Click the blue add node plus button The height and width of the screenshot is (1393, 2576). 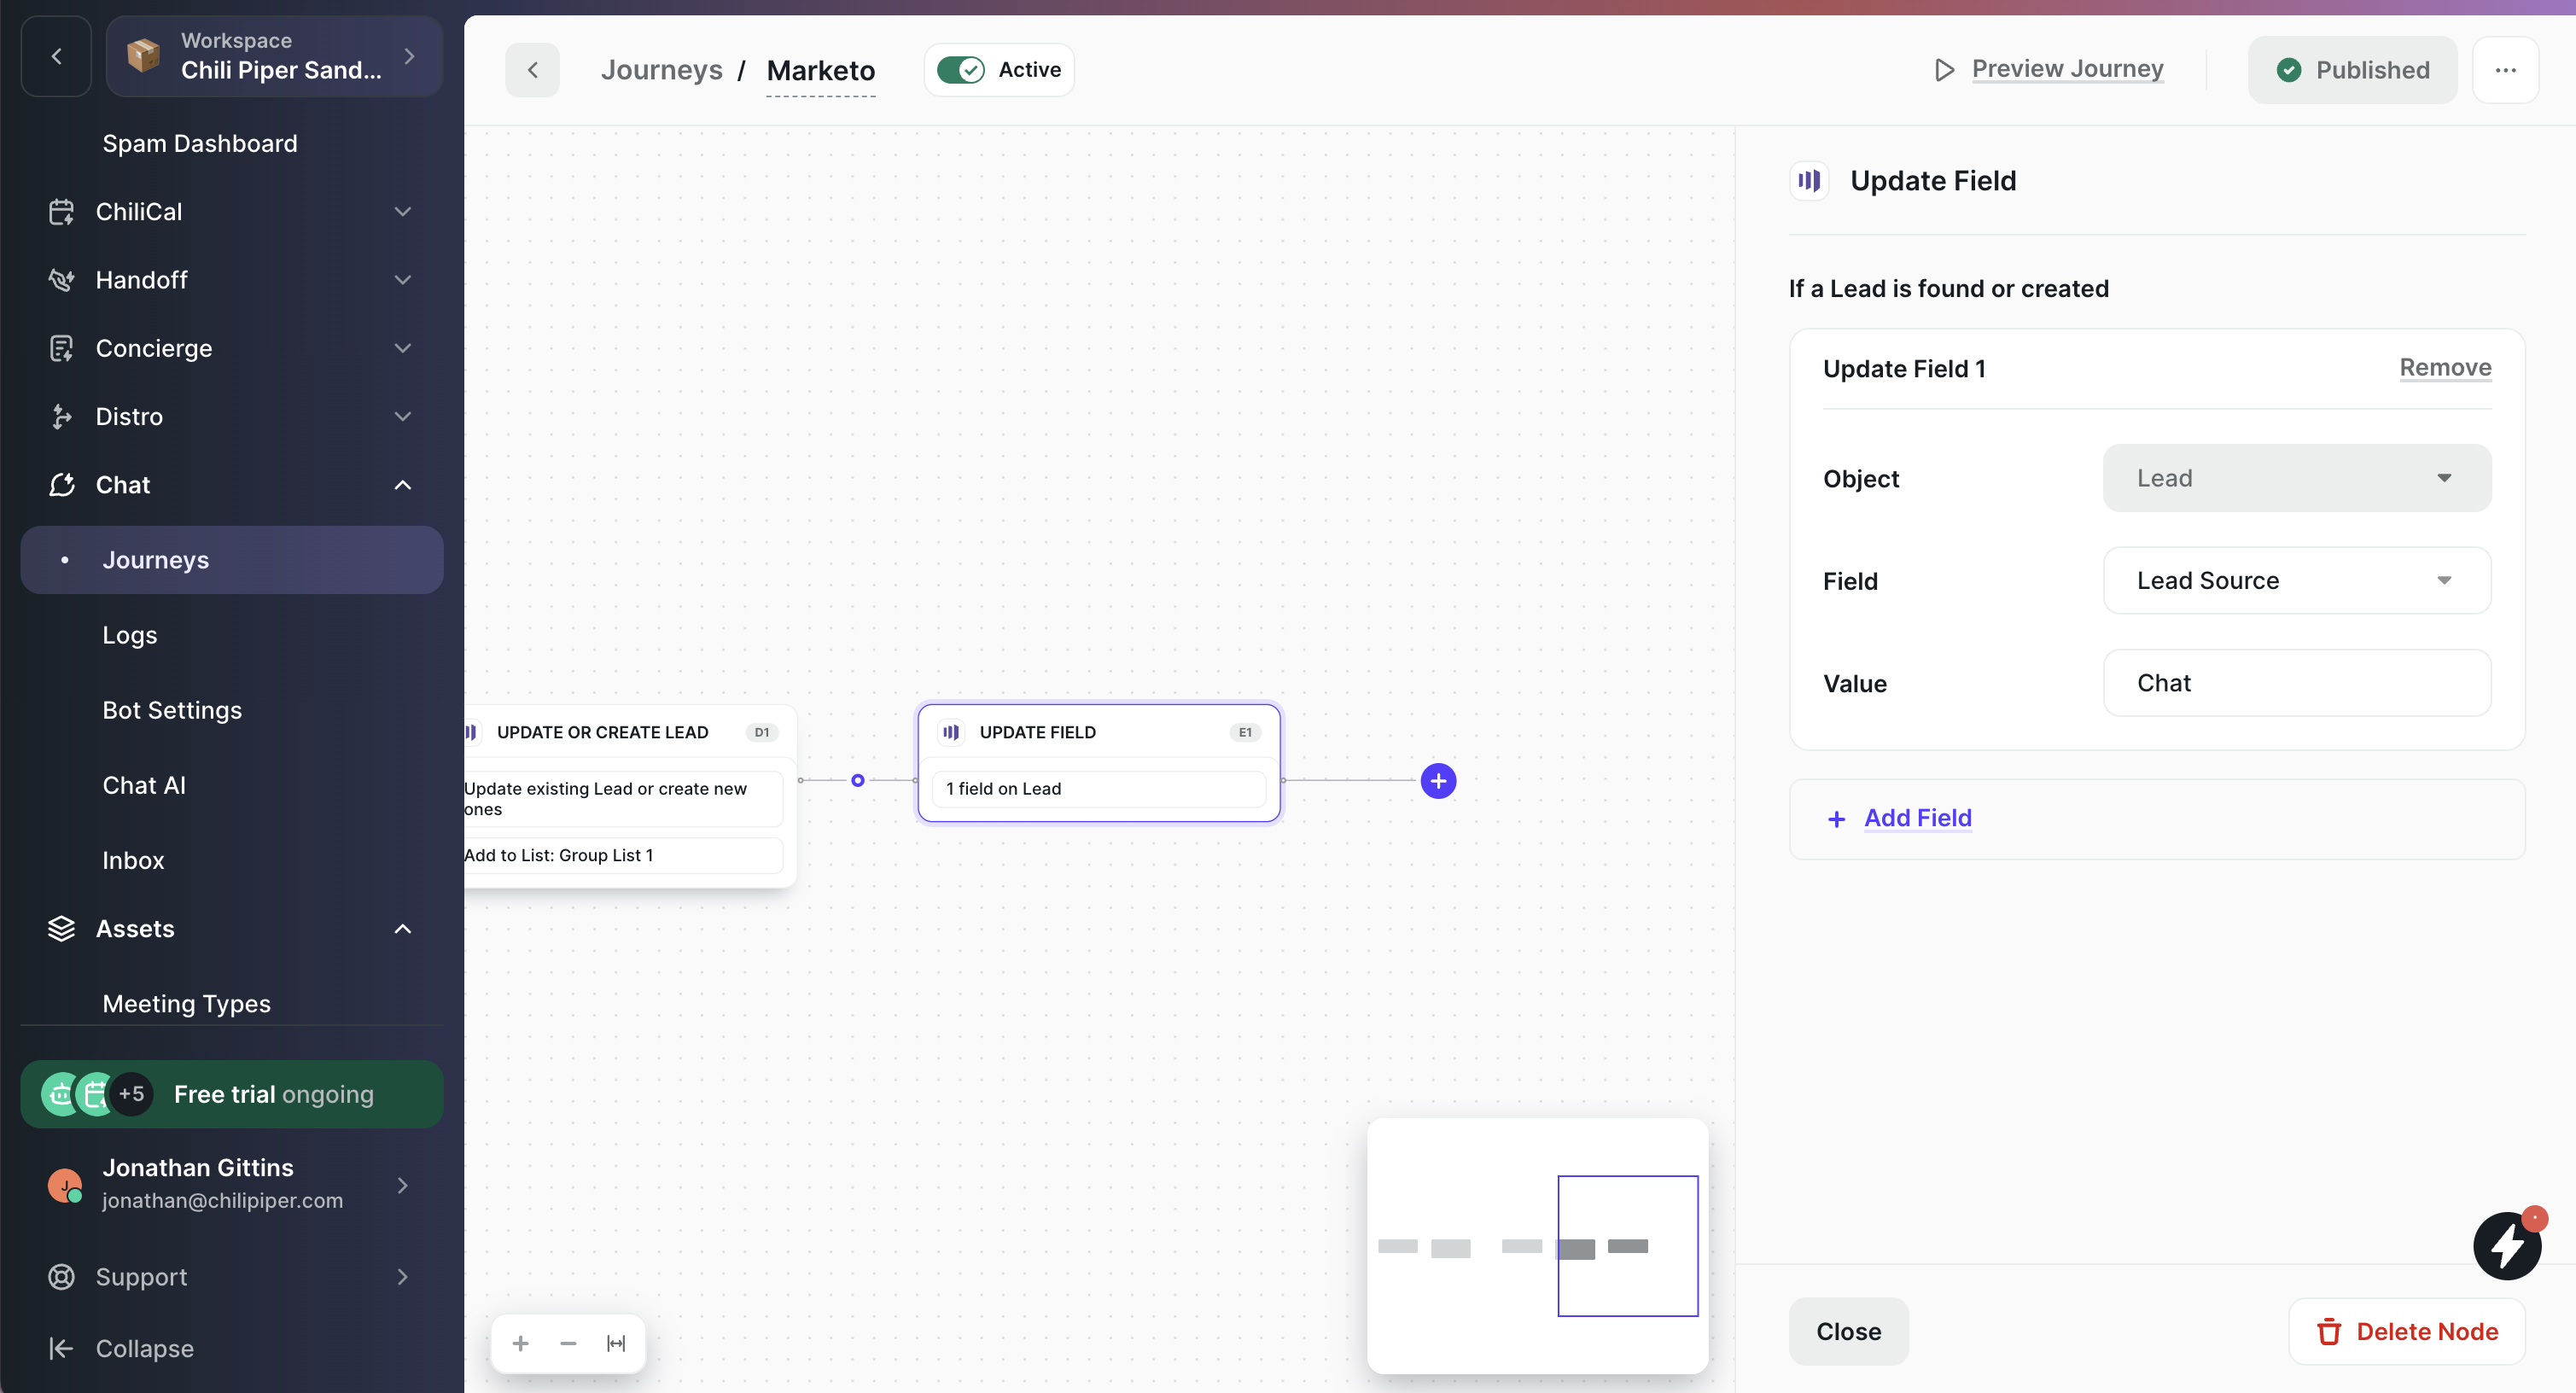[x=1438, y=781]
